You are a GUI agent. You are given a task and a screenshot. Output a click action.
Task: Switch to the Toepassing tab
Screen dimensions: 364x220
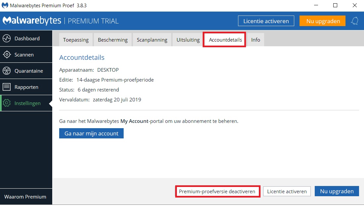(76, 40)
